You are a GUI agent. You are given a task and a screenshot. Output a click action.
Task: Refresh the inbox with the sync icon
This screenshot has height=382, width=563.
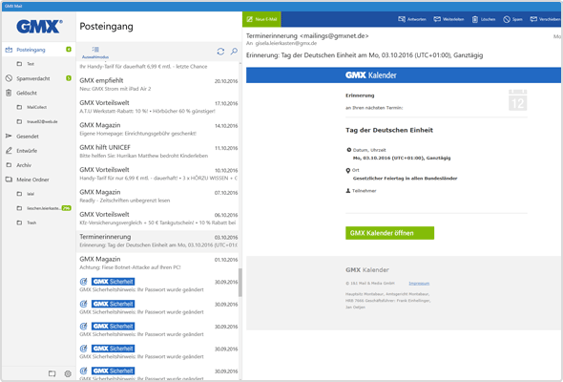(220, 52)
